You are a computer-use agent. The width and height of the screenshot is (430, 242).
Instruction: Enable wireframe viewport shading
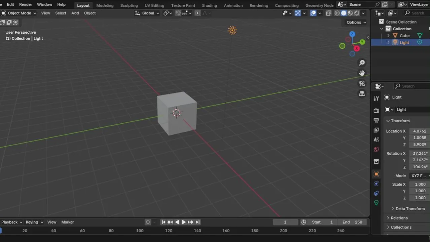[x=337, y=13]
